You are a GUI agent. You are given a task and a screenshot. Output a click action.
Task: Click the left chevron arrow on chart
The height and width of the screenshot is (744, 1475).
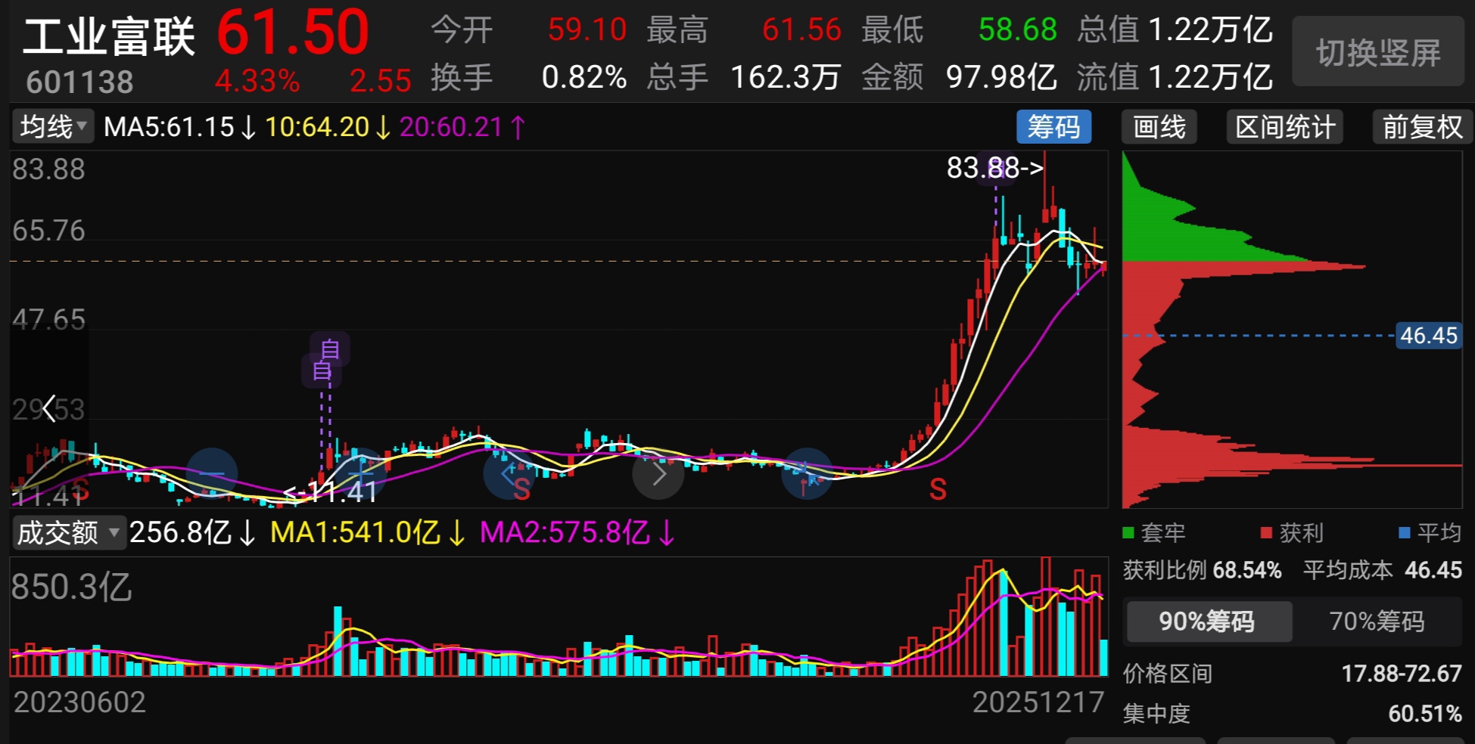click(x=49, y=408)
